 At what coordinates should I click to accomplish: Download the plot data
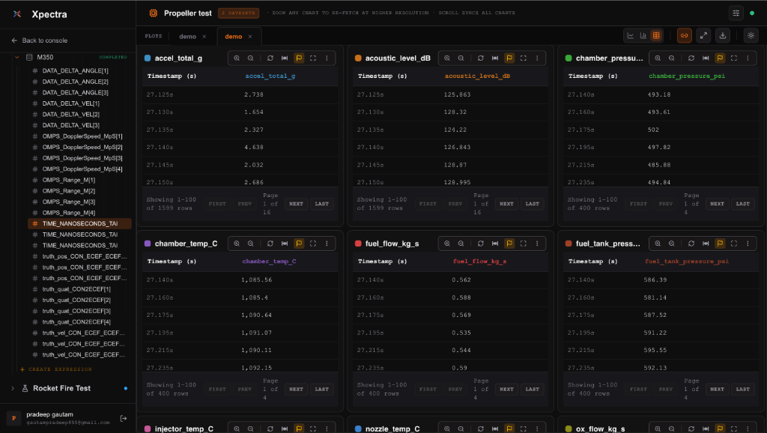723,36
